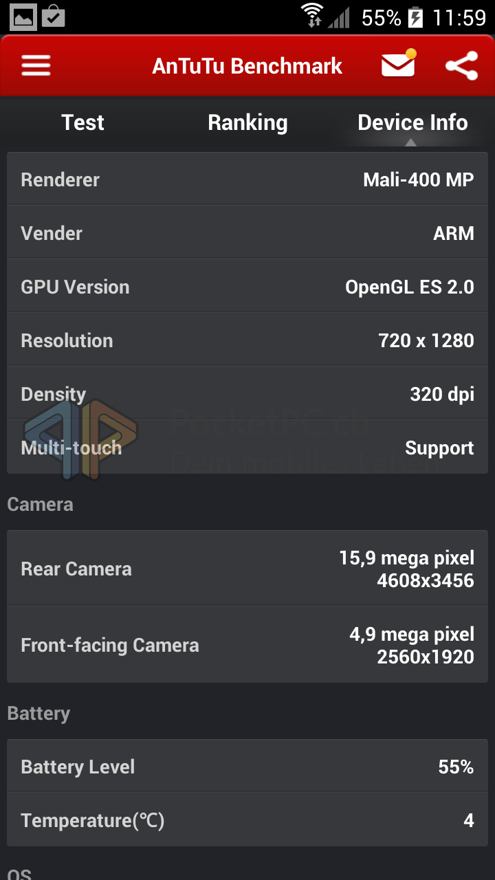Screen dimensions: 495x880
Task: Open the mail envelope notification icon
Action: coord(399,64)
